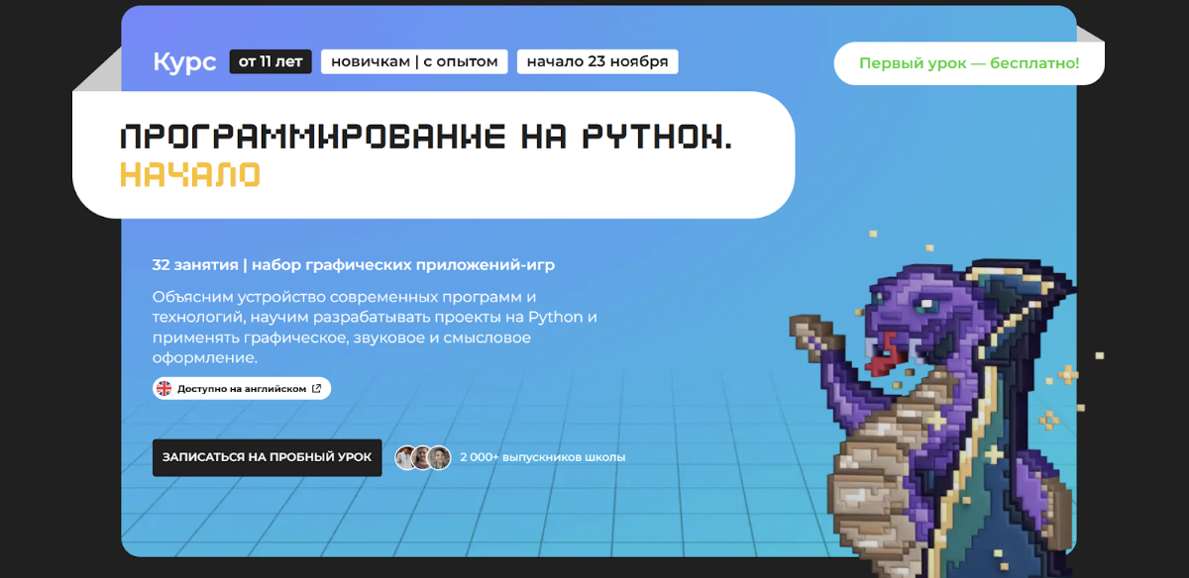
Task: Click the "2 000+ выпускников школы" text
Action: coord(542,457)
